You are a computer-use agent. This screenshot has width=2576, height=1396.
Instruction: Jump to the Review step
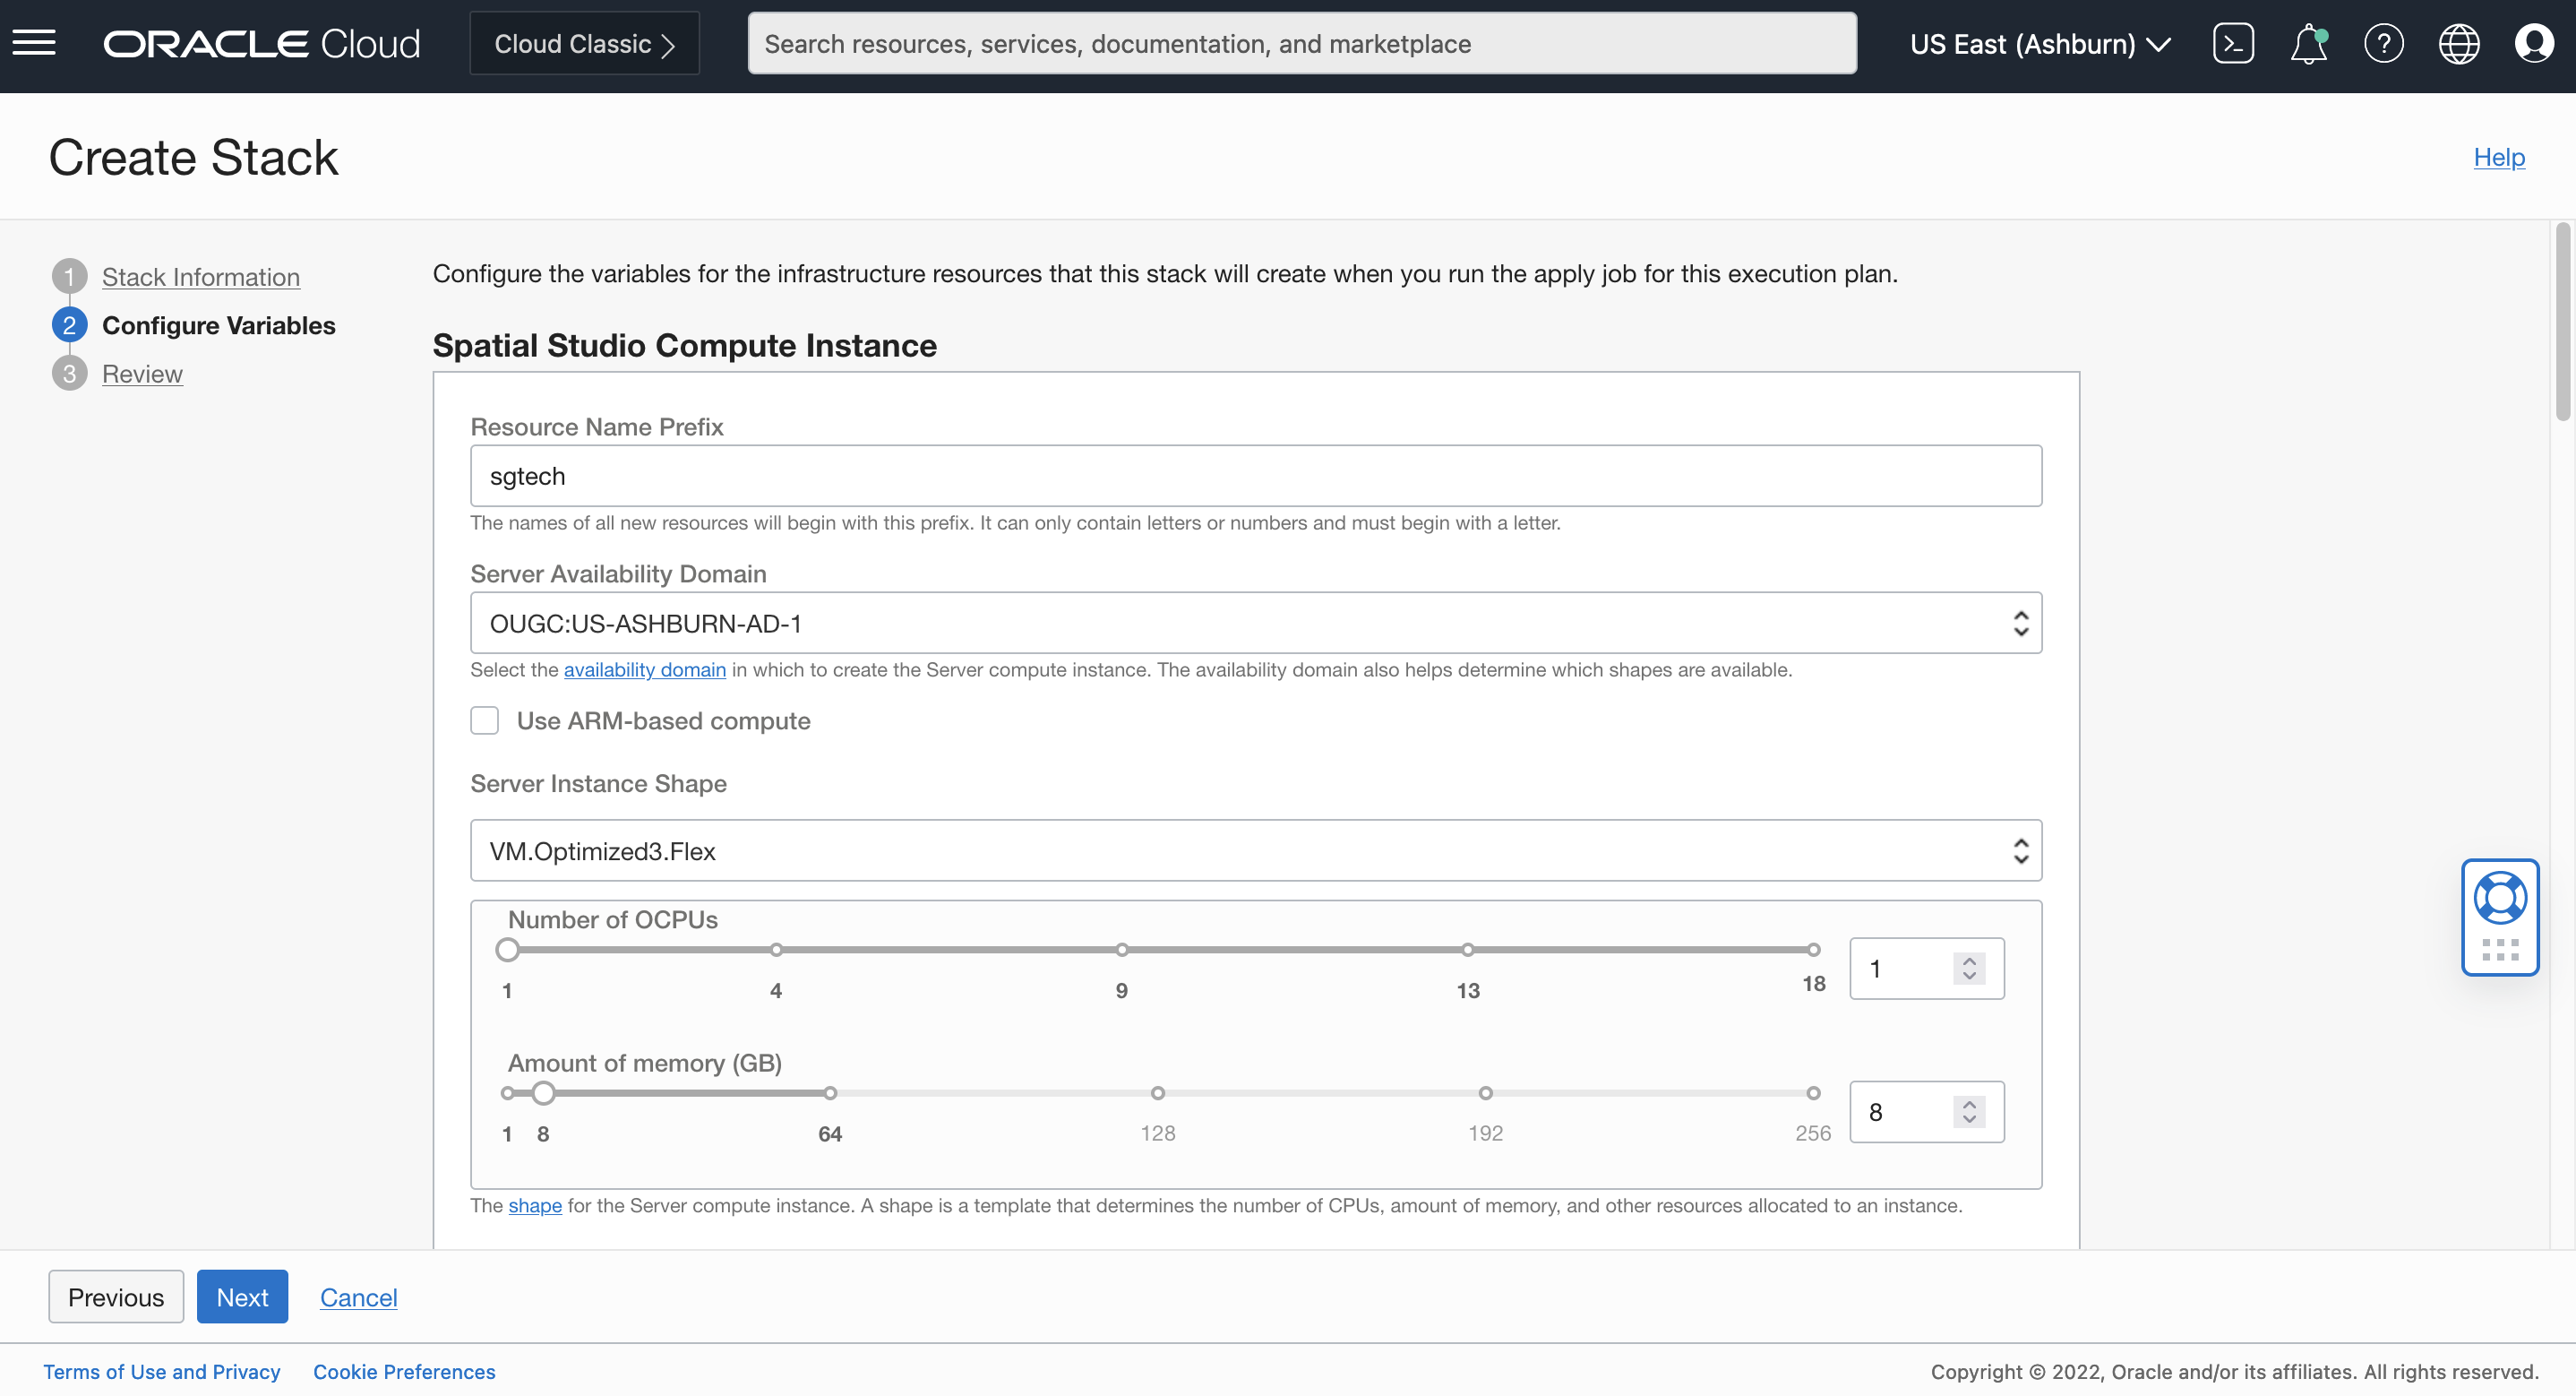pyautogui.click(x=142, y=374)
